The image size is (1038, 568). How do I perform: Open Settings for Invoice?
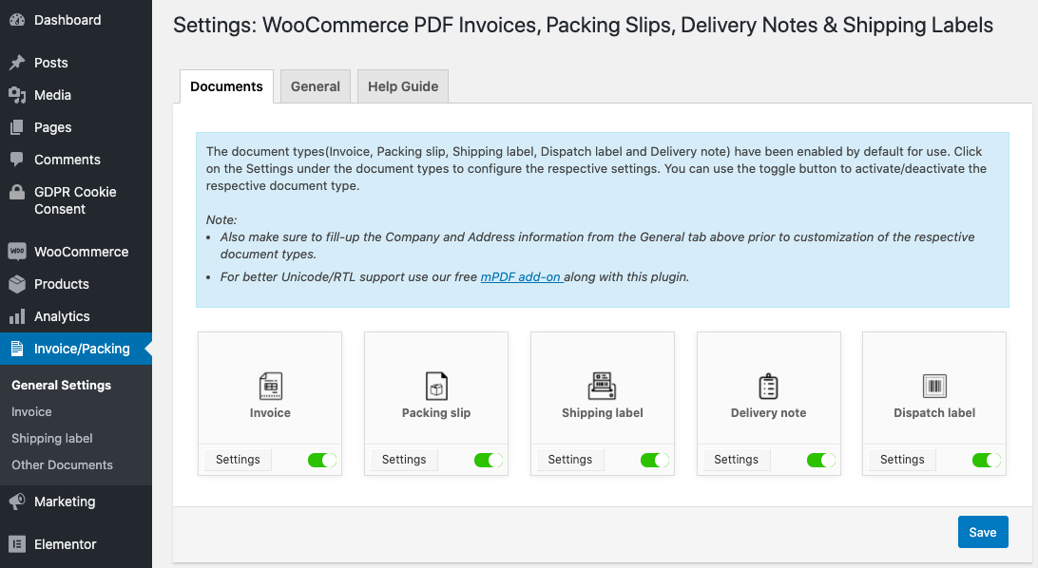click(238, 460)
